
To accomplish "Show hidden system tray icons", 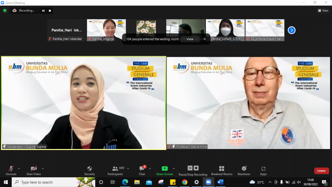I will [x=270, y=182].
